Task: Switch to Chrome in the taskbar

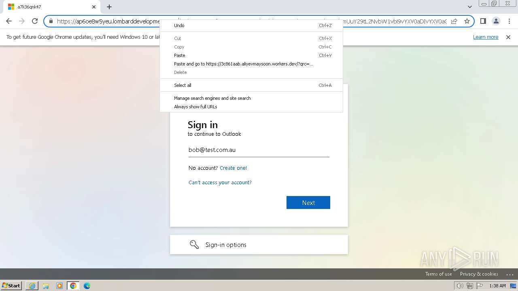Action: pos(73,286)
